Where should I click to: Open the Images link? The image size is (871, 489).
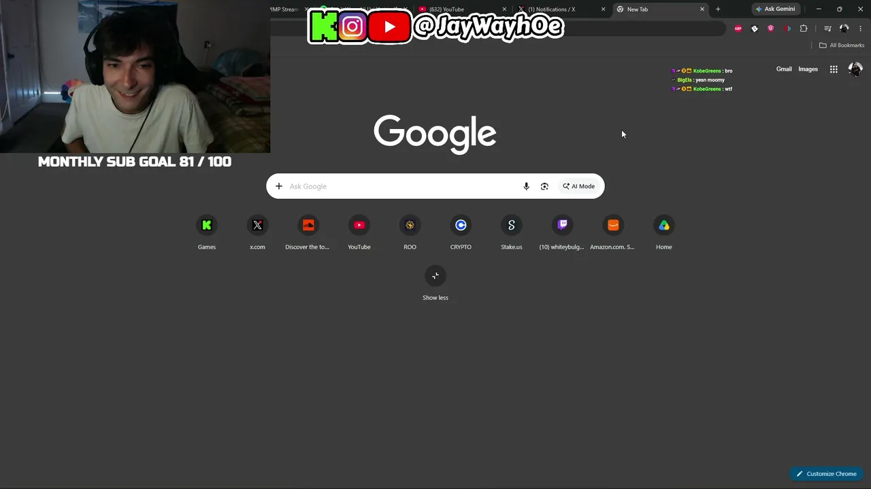(808, 69)
